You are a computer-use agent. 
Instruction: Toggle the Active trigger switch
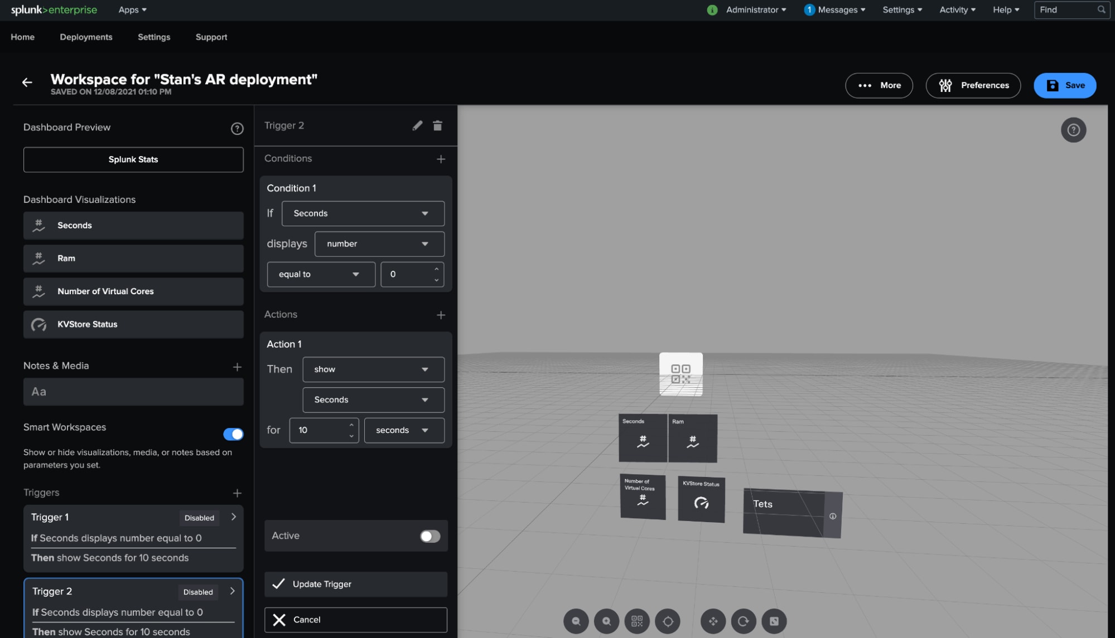coord(430,536)
